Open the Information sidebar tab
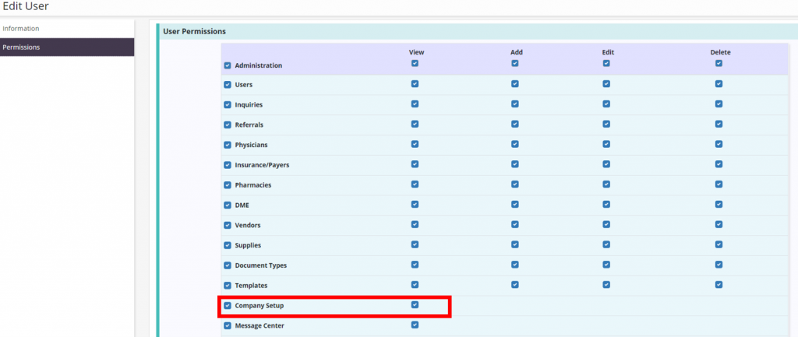 pyautogui.click(x=21, y=29)
